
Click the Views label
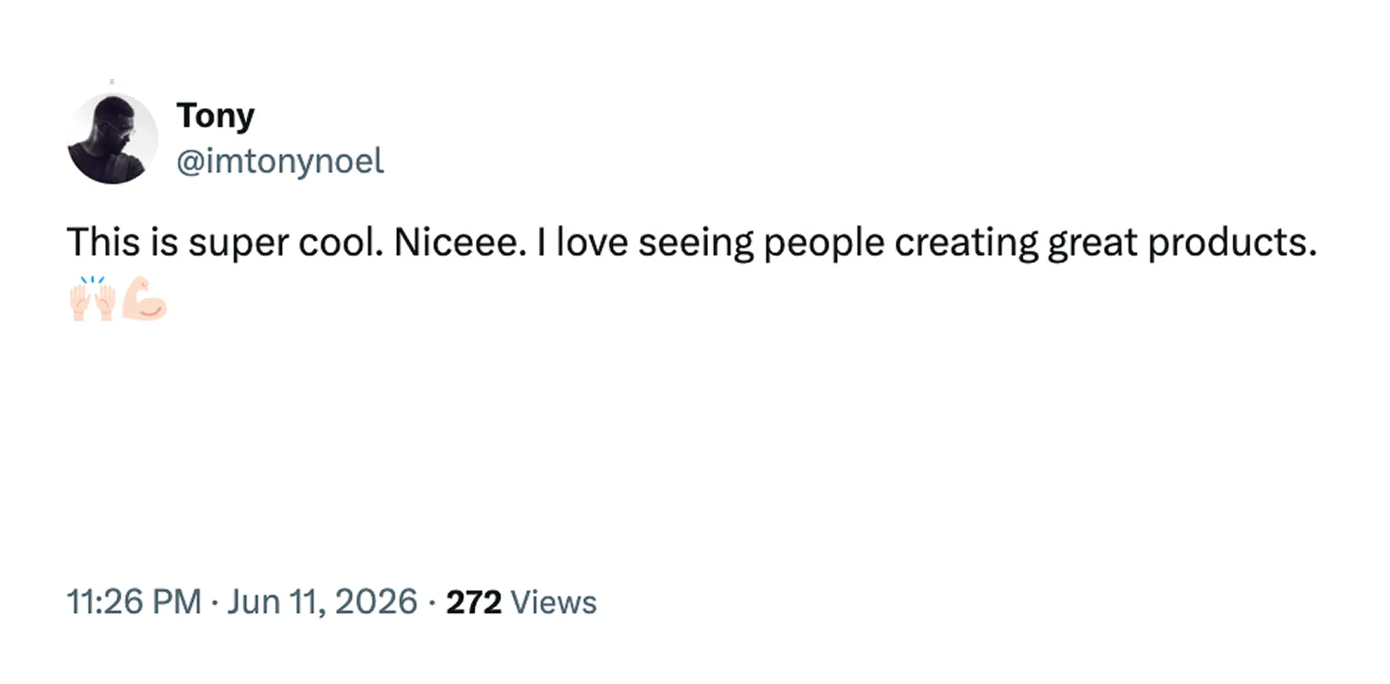[x=554, y=603]
